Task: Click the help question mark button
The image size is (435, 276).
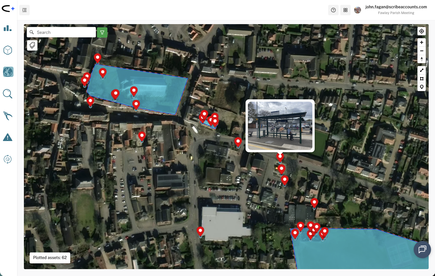Action: pos(333,10)
